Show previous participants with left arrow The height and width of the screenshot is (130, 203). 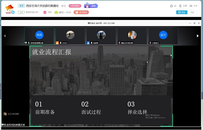[5, 36]
